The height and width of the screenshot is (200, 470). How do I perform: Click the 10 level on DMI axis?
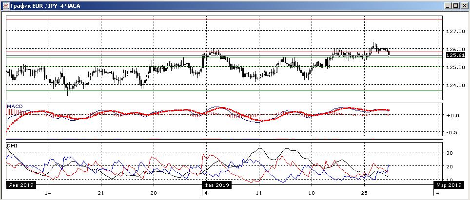click(x=450, y=180)
